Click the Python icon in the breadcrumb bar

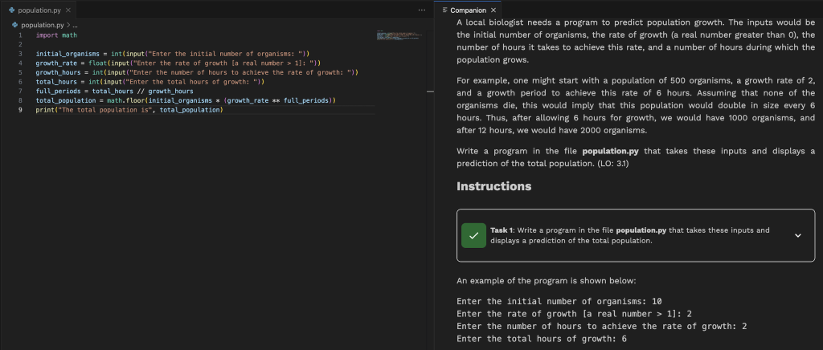pyautogui.click(x=14, y=25)
